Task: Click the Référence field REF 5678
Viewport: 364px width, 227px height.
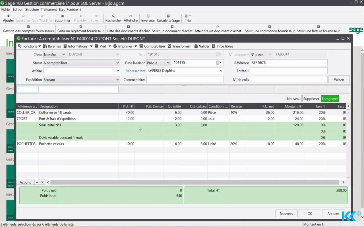Action: click(289, 63)
